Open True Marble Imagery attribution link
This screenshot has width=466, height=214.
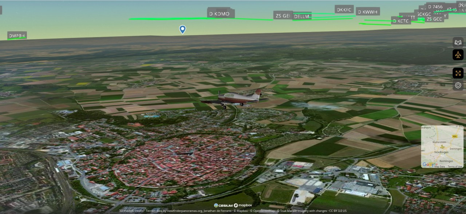click(302, 211)
